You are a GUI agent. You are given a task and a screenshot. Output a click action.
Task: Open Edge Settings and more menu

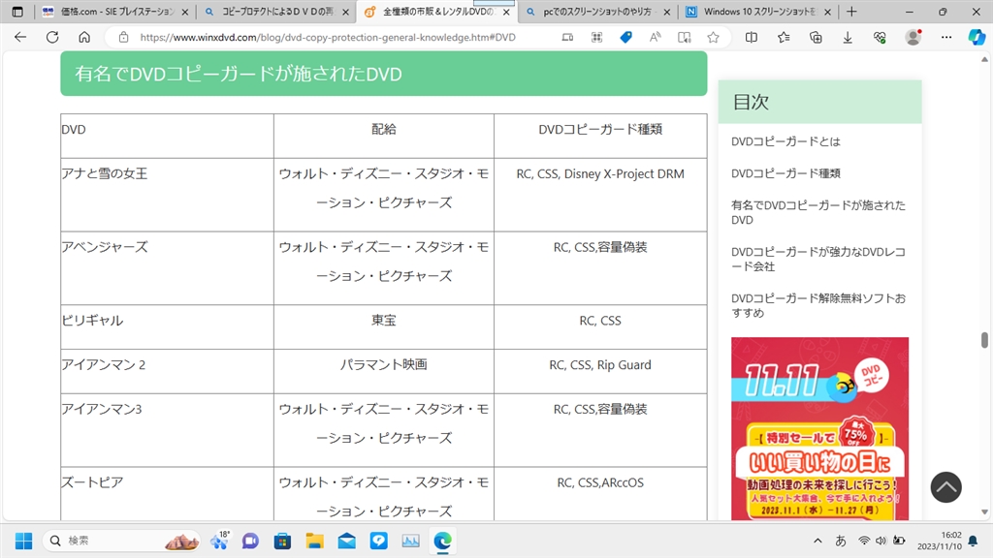[x=946, y=38]
